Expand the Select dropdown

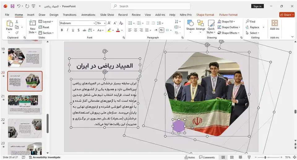click(252, 33)
